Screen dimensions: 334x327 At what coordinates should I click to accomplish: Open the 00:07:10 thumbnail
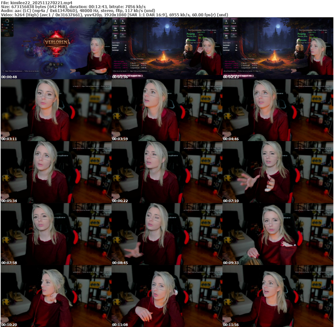[278, 172]
